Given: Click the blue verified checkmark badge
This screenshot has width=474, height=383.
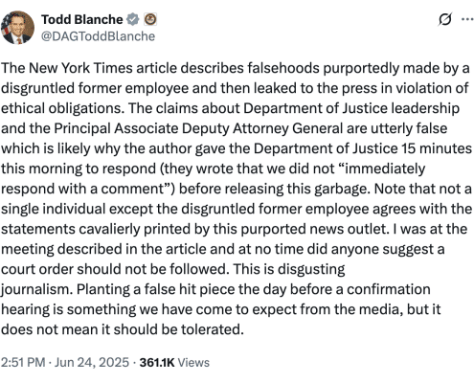Looking at the screenshot, I should (132, 19).
